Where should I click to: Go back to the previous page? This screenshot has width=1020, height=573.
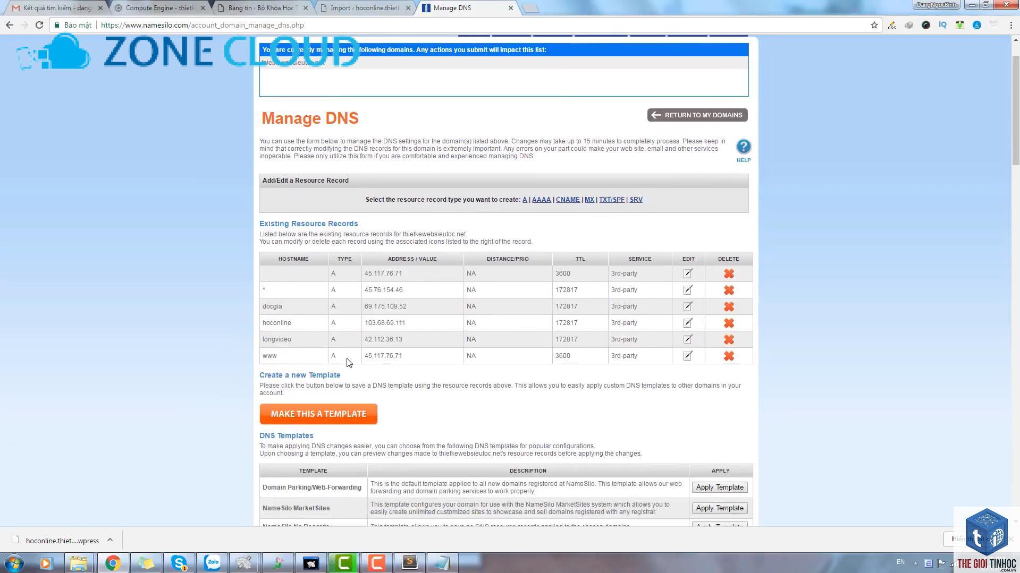coord(10,25)
